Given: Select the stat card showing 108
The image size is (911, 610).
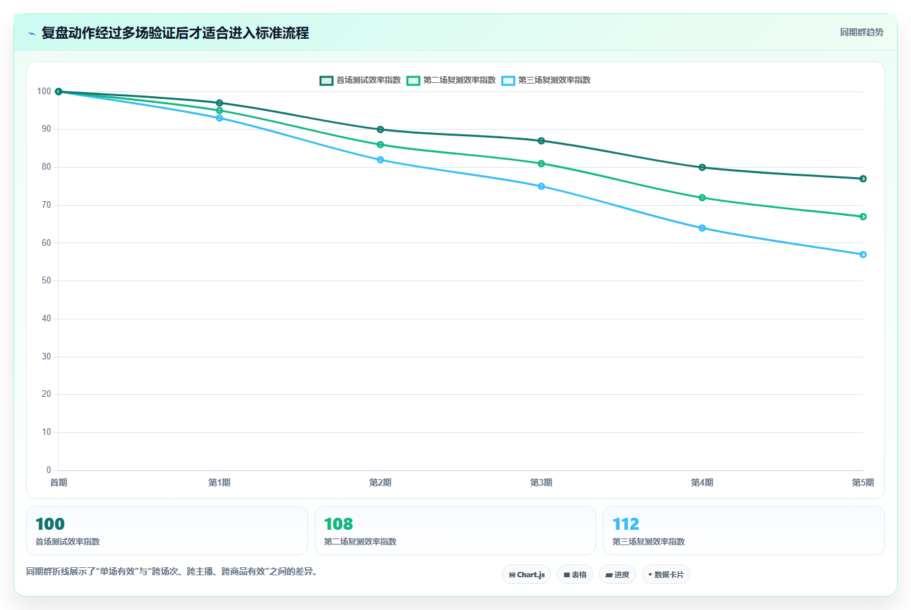Looking at the screenshot, I should point(455,530).
